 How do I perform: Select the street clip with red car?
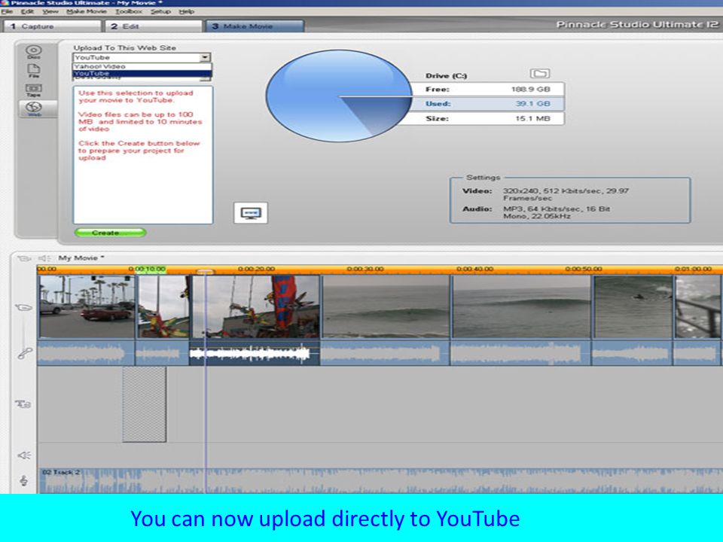click(x=87, y=306)
